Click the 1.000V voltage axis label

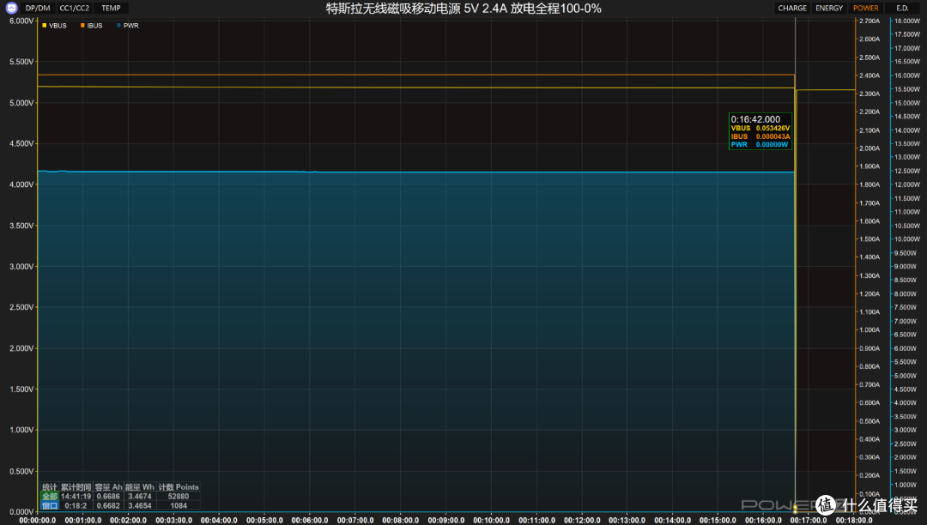point(21,430)
